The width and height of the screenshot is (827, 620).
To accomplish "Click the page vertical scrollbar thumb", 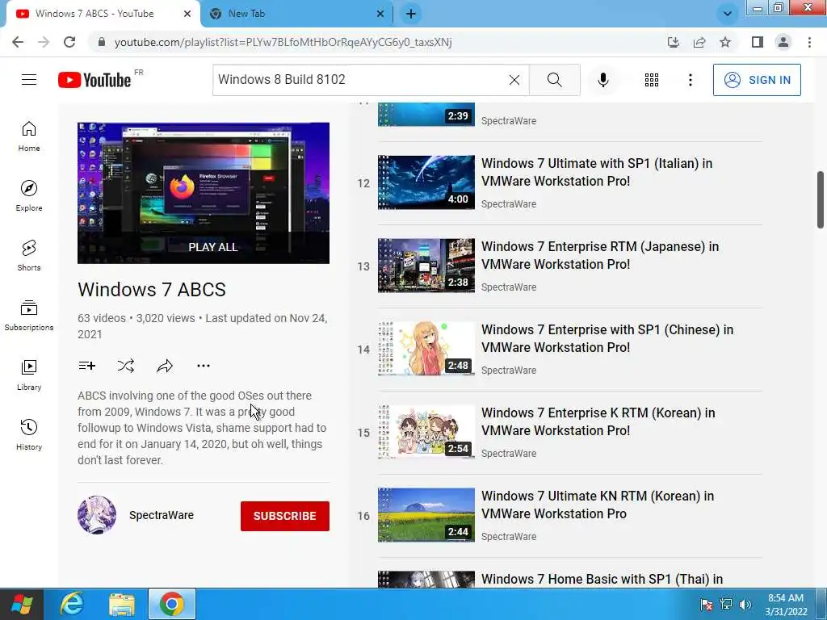I will [x=821, y=200].
